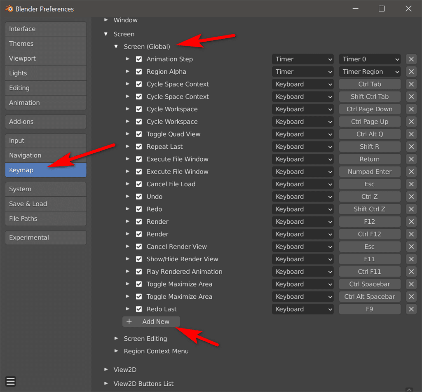Toggle the Toggle Quad View checkbox
Viewport: 422px width, 392px height.
[x=139, y=134]
